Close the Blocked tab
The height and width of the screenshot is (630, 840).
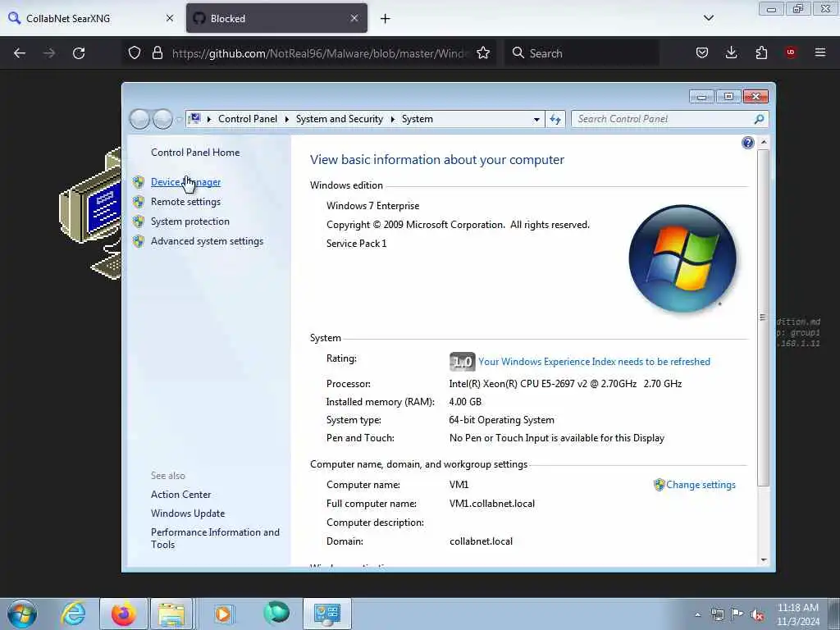click(354, 18)
